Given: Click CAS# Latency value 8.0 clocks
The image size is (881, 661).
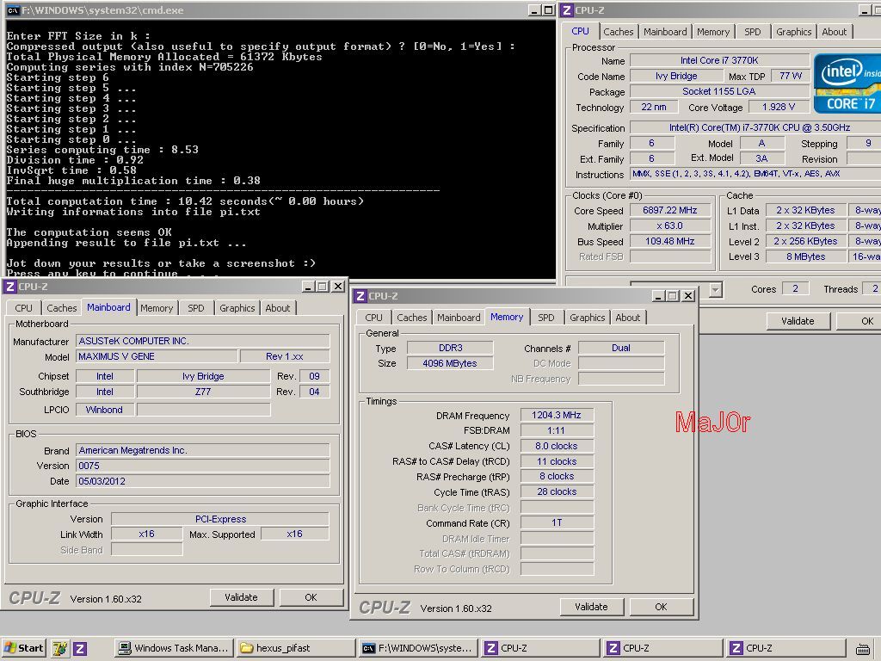Looking at the screenshot, I should point(557,446).
